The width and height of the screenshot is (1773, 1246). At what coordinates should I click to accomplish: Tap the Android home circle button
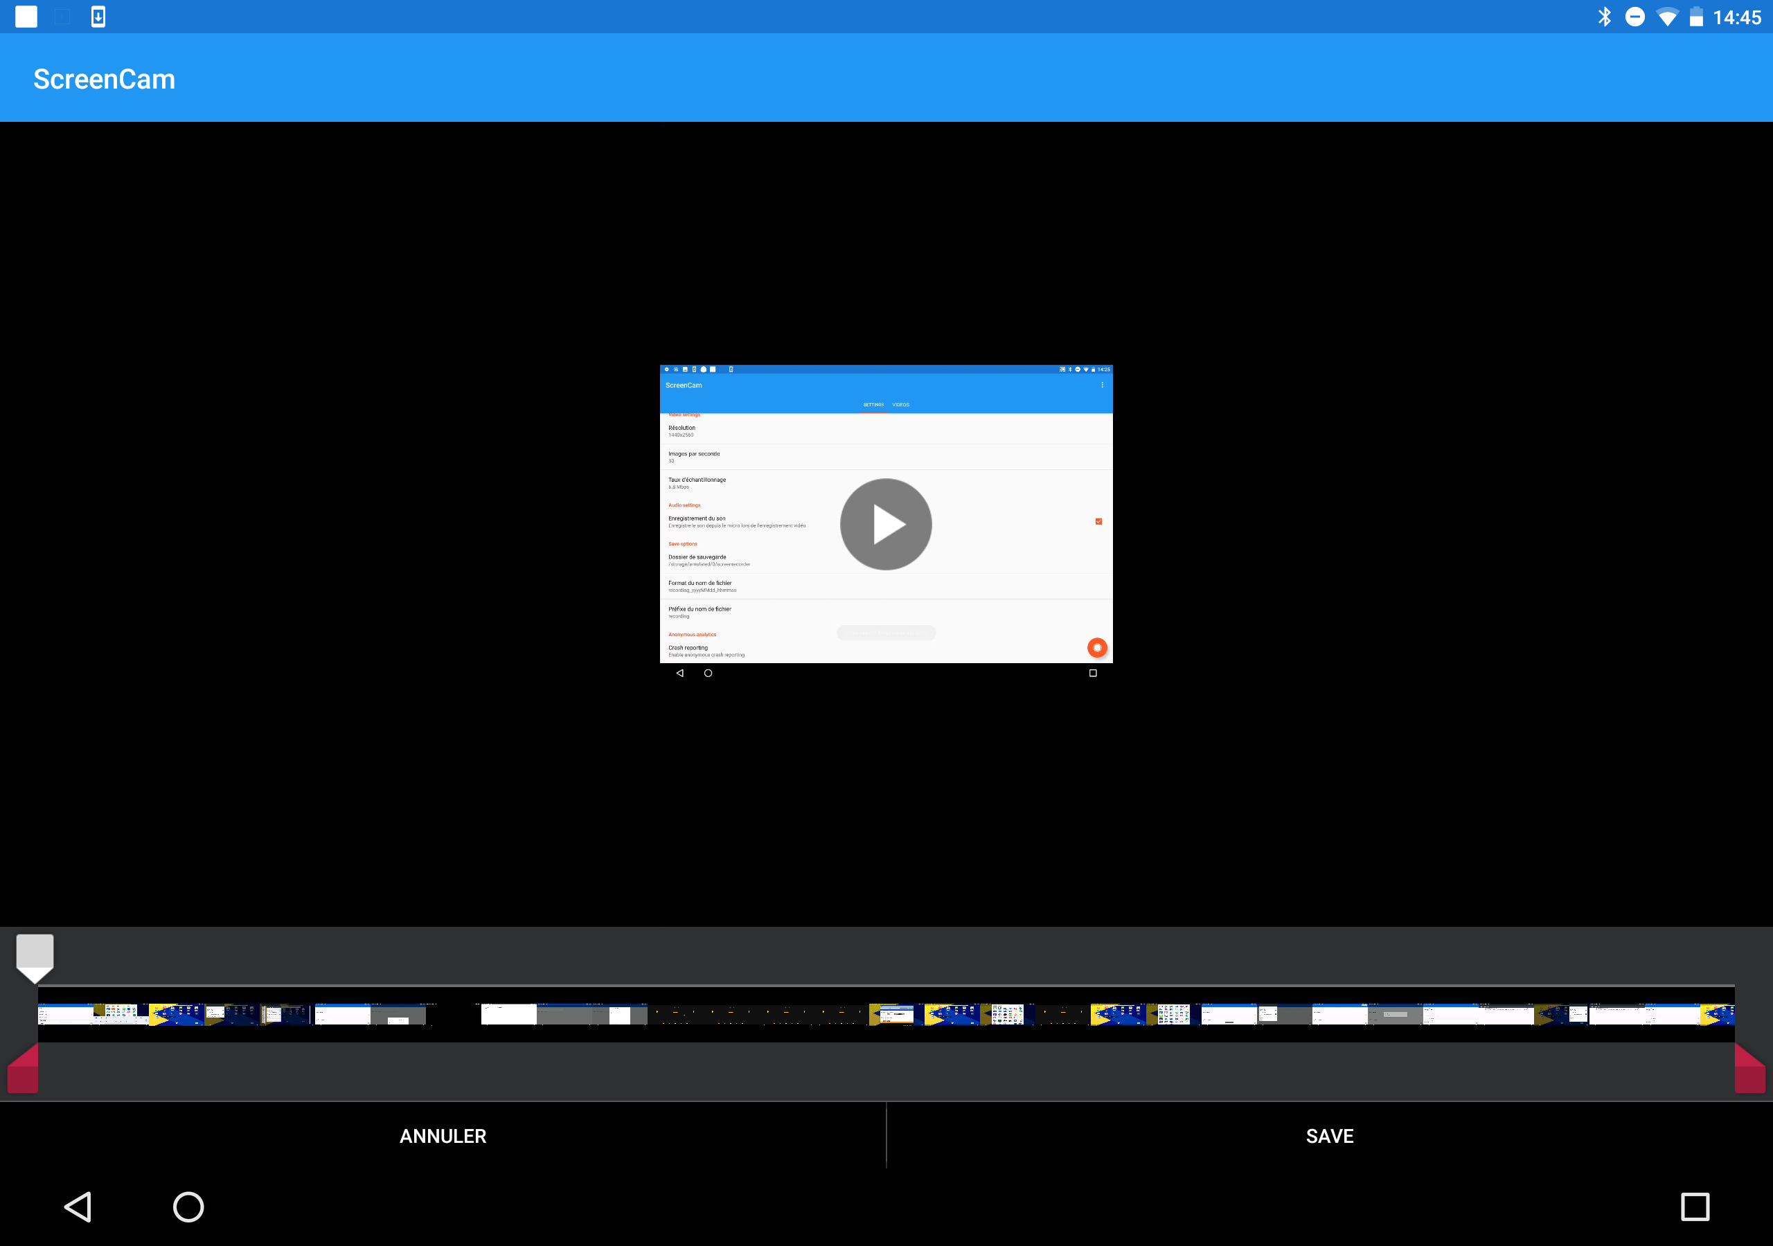[188, 1207]
